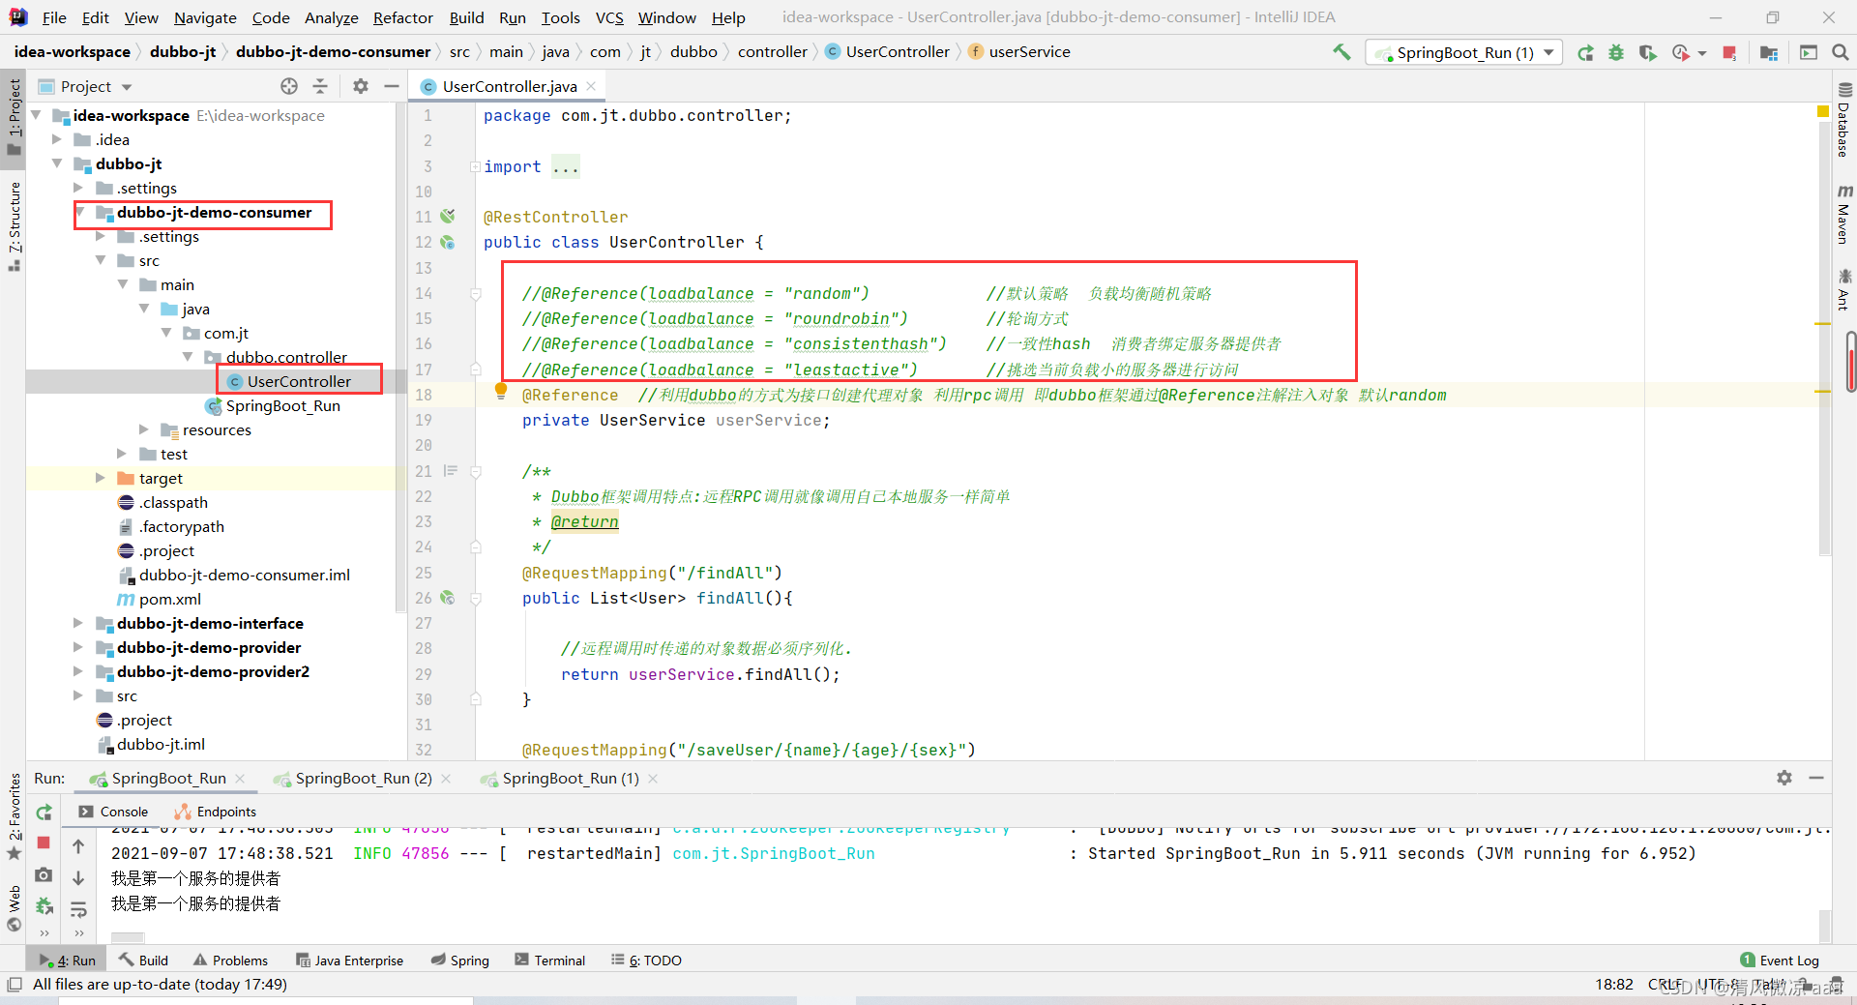
Task: Rerun application in Run panel
Action: click(x=44, y=813)
